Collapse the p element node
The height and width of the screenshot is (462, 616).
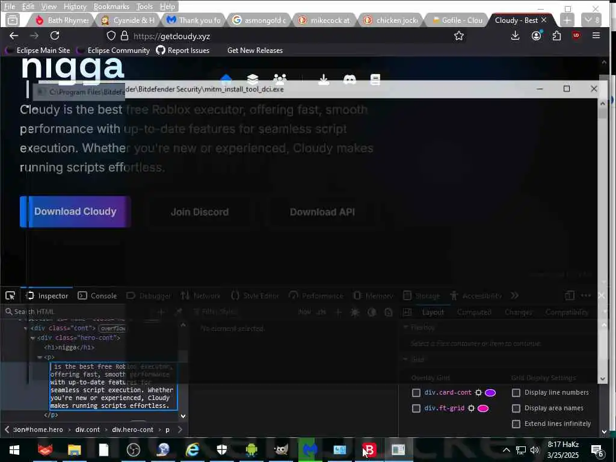pyautogui.click(x=40, y=357)
